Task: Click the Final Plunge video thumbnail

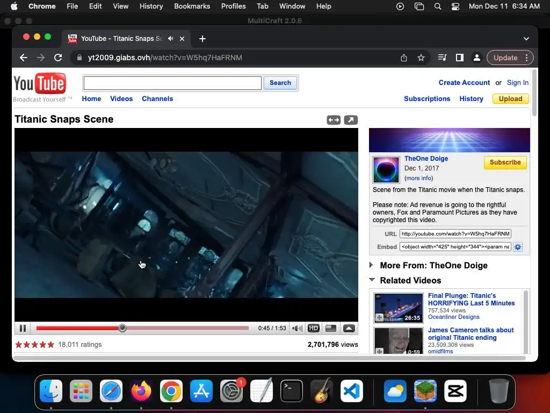Action: coord(399,308)
